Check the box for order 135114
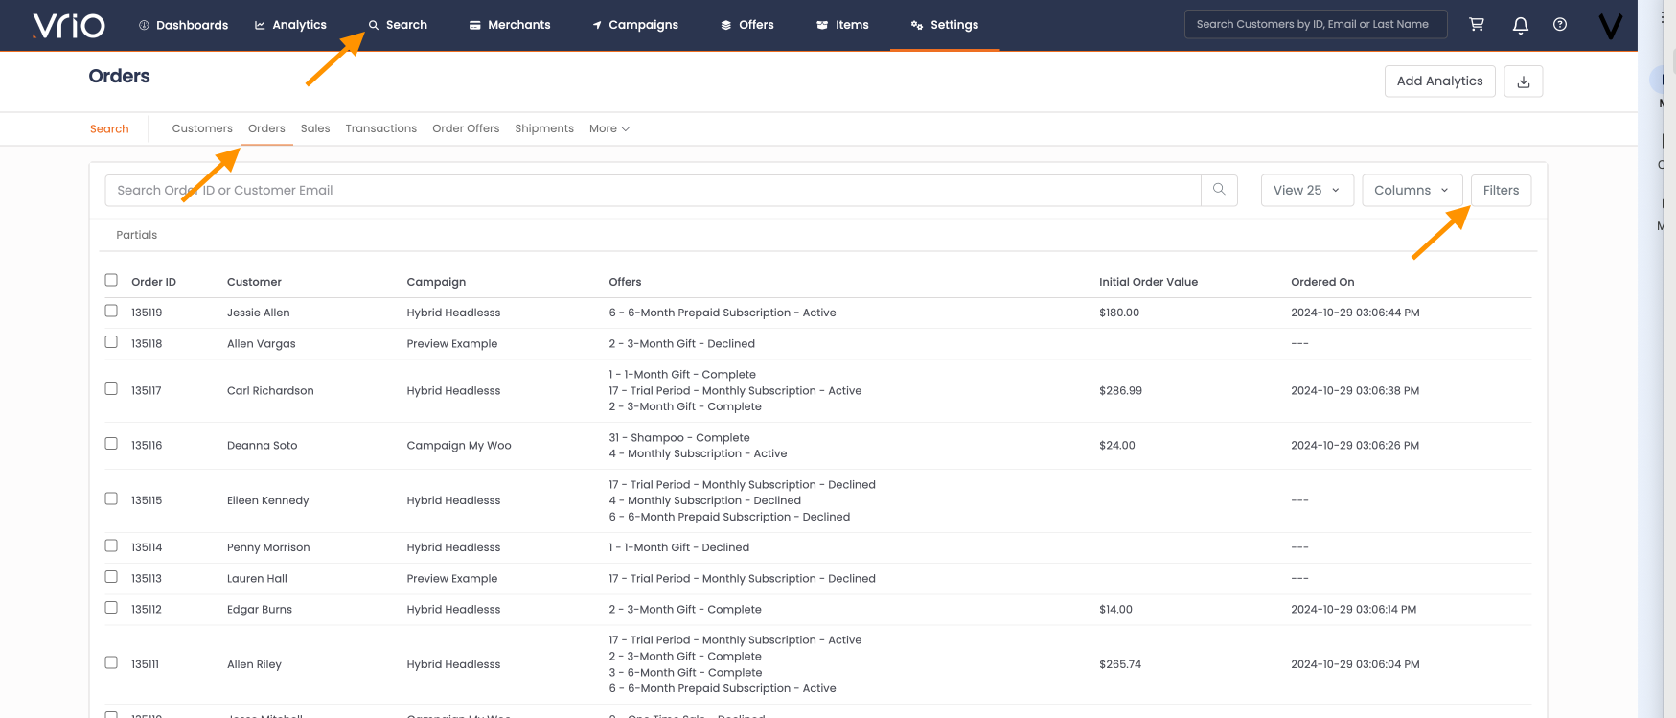Image resolution: width=1676 pixels, height=718 pixels. tap(111, 546)
